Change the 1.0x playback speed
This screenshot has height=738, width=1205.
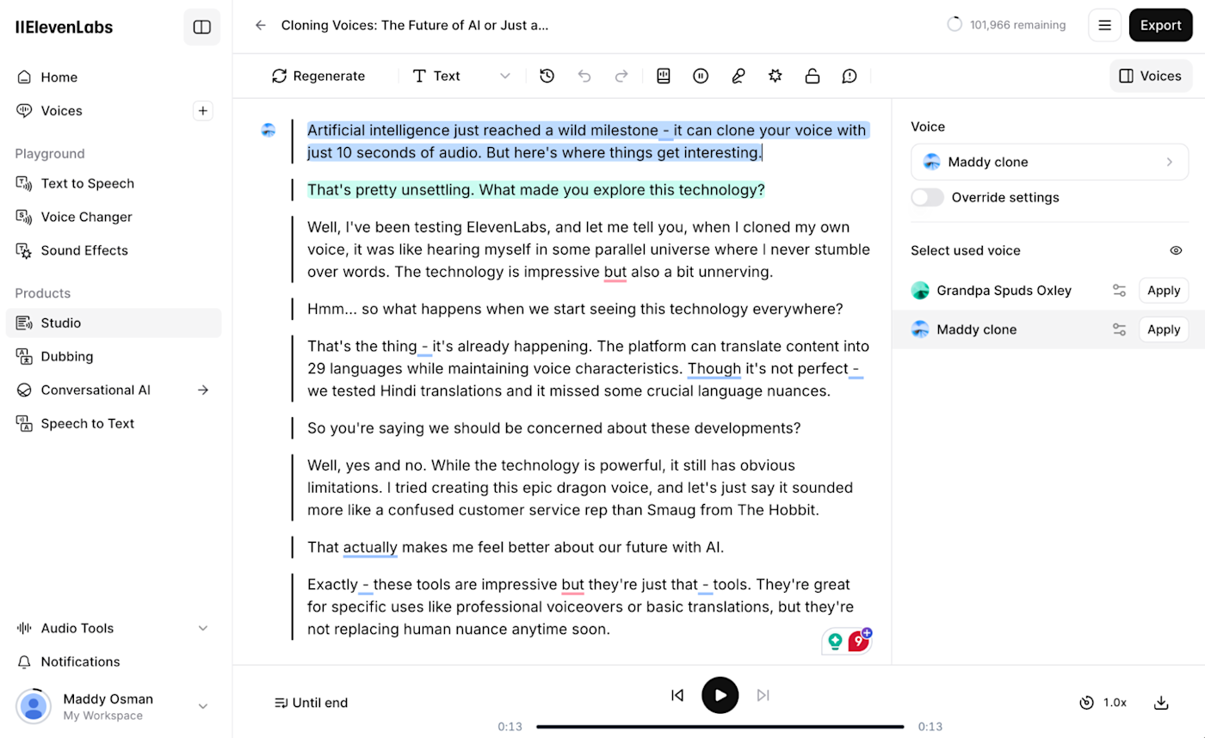point(1103,703)
